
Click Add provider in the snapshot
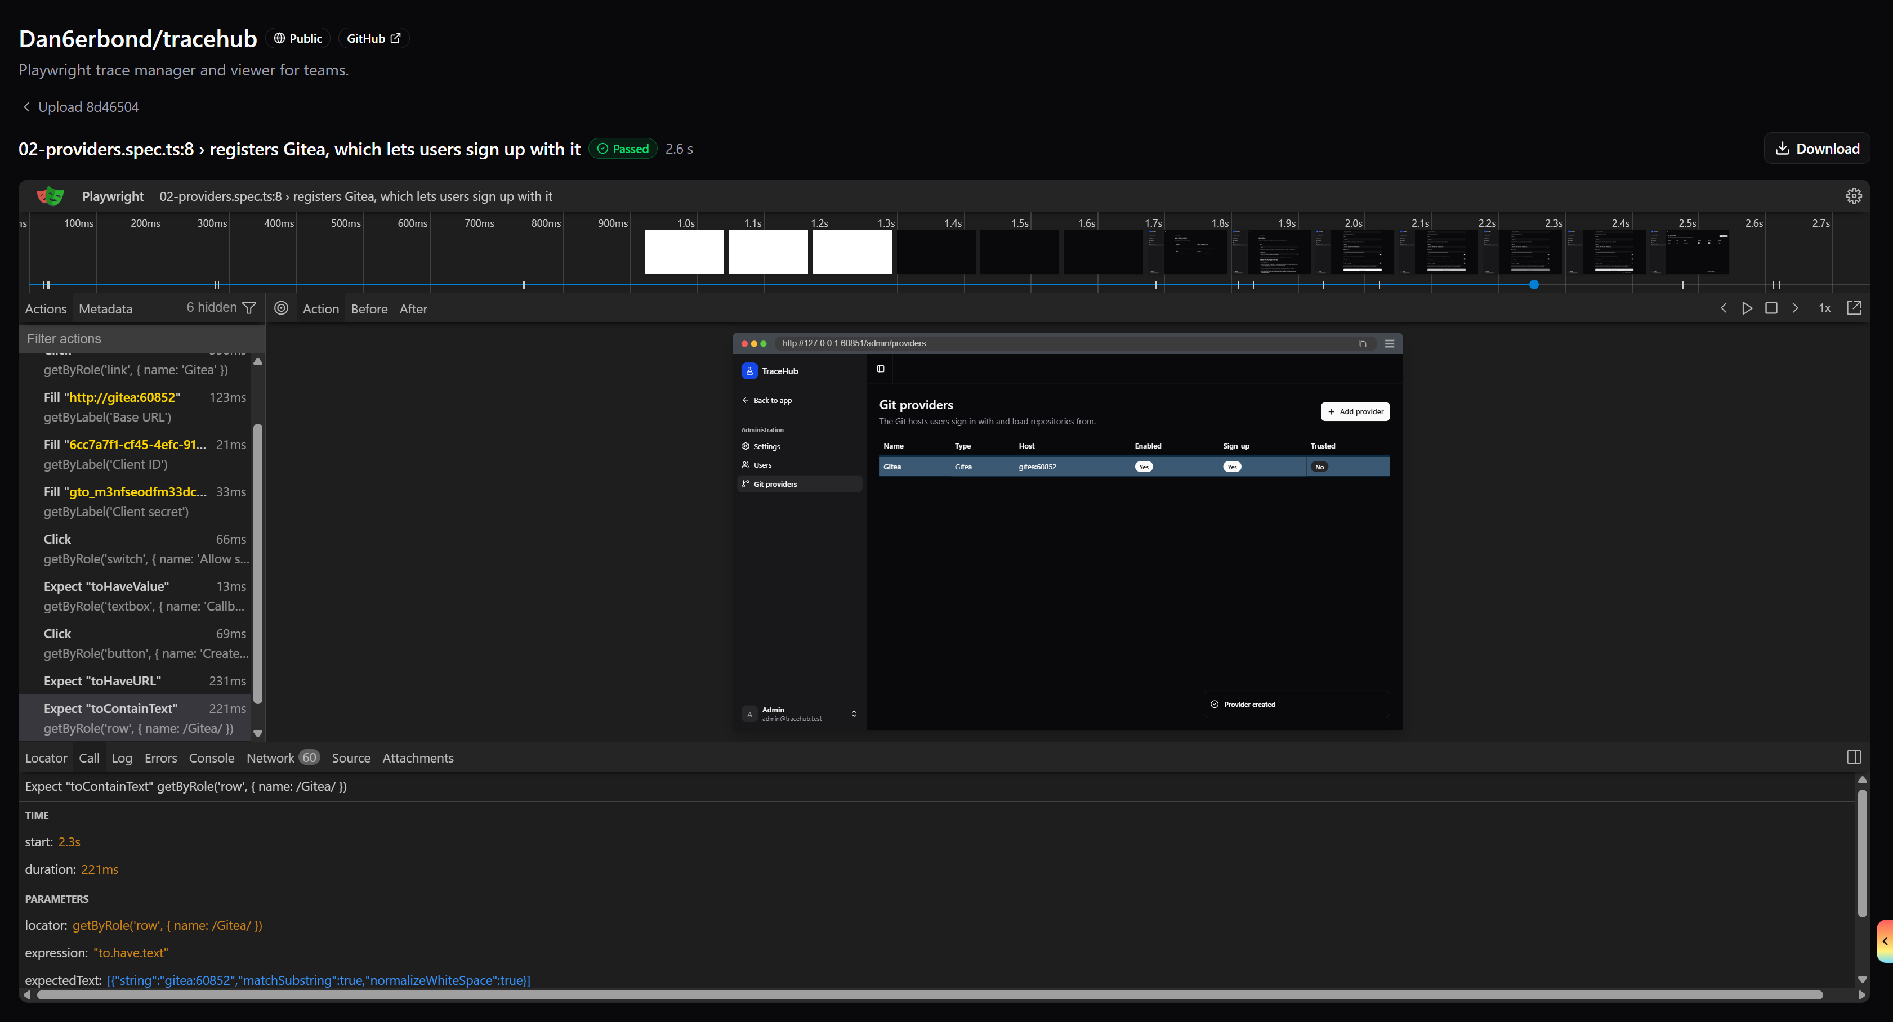[1355, 411]
